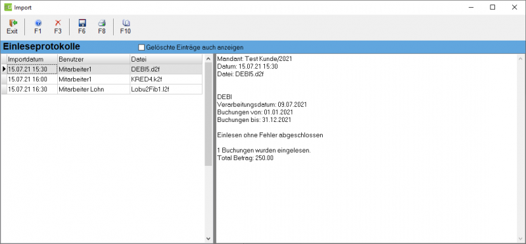
Task: Click scroll down arrow of the detail text pane
Action: [520, 239]
